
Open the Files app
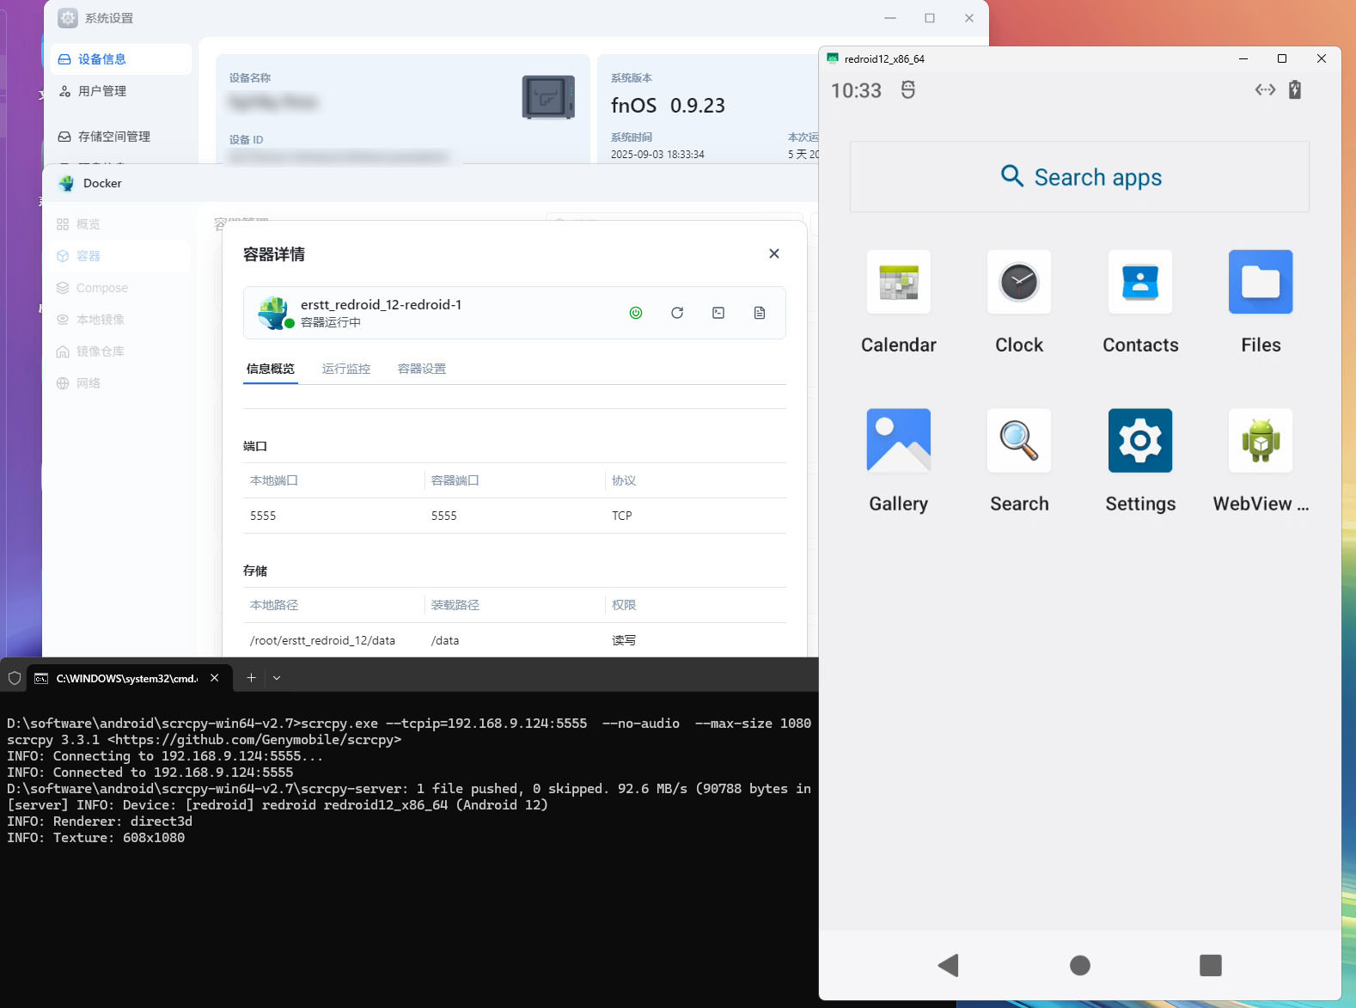1260,283
